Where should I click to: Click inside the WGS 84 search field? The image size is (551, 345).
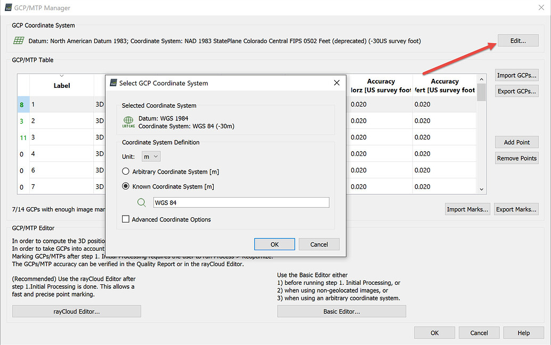coord(241,202)
